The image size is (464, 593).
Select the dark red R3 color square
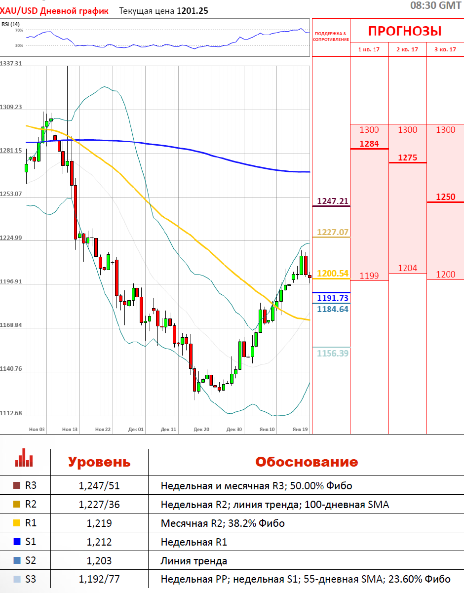(16, 486)
